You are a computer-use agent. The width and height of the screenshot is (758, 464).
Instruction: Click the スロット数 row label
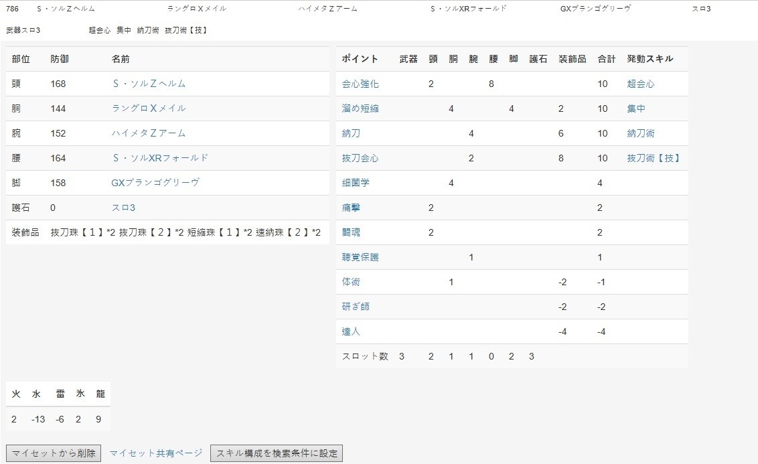(x=365, y=356)
